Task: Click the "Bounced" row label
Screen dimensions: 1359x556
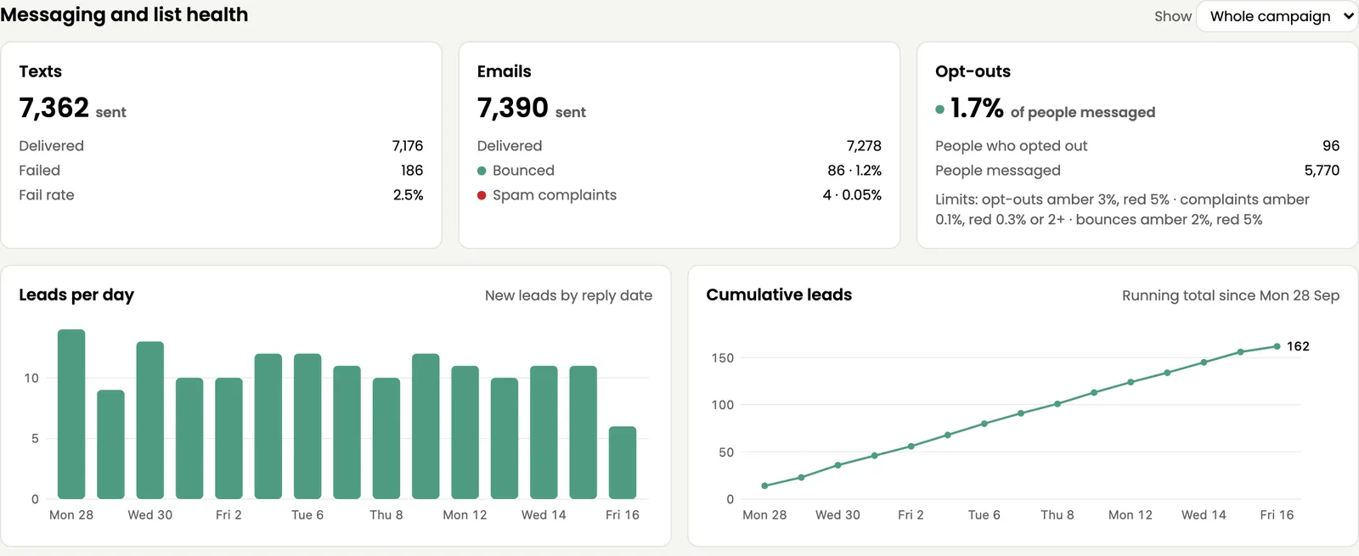Action: [x=523, y=171]
